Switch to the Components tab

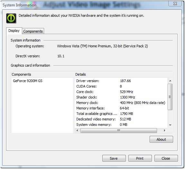pyautogui.click(x=33, y=31)
